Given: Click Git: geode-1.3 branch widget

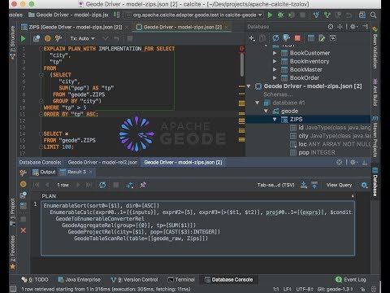Looking at the screenshot, I should pos(335,289).
